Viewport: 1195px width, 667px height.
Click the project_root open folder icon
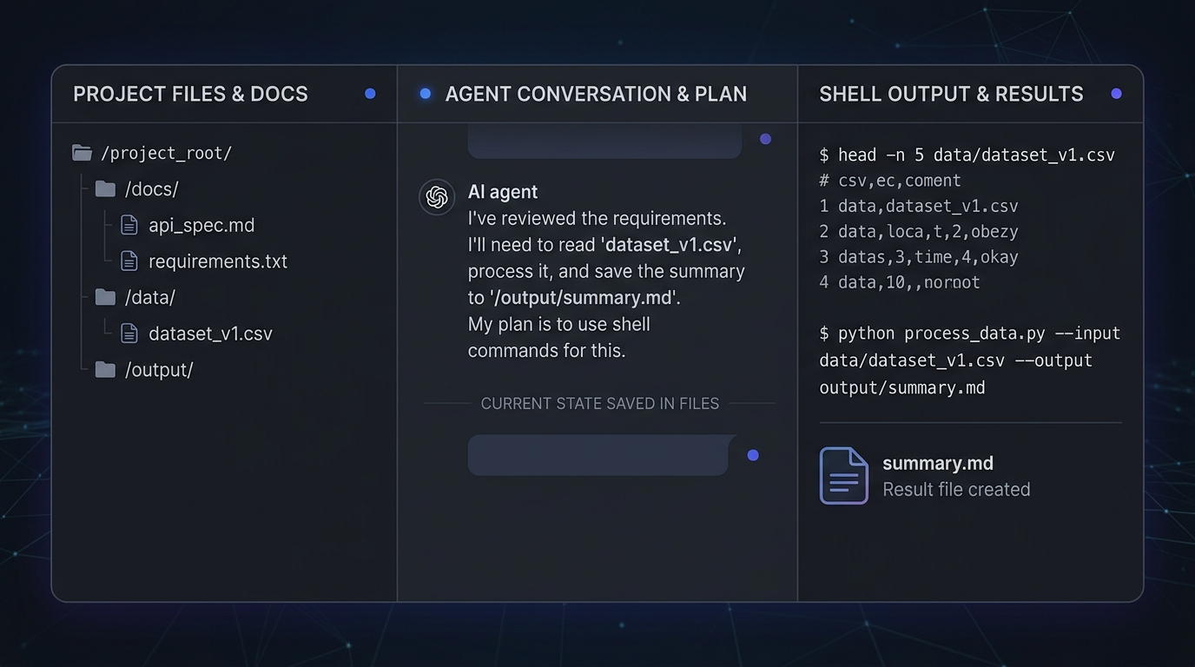(x=83, y=154)
